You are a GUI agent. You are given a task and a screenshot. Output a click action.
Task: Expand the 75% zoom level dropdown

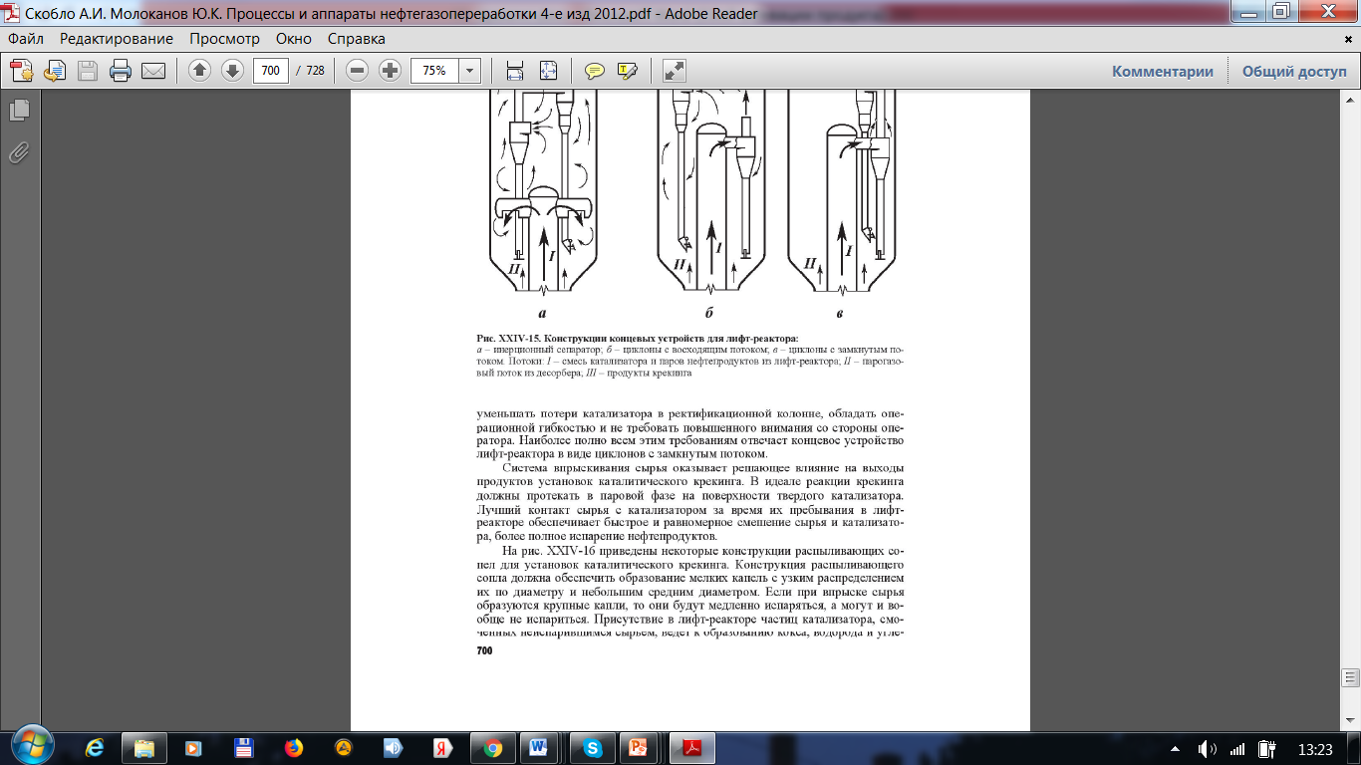pyautogui.click(x=469, y=71)
